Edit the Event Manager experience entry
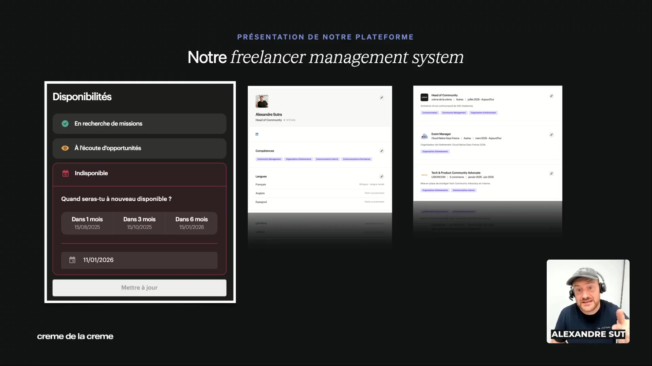Viewport: 652px width, 366px height. [551, 135]
